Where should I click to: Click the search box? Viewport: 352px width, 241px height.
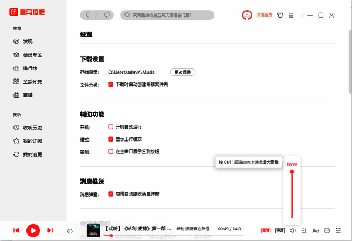click(167, 15)
